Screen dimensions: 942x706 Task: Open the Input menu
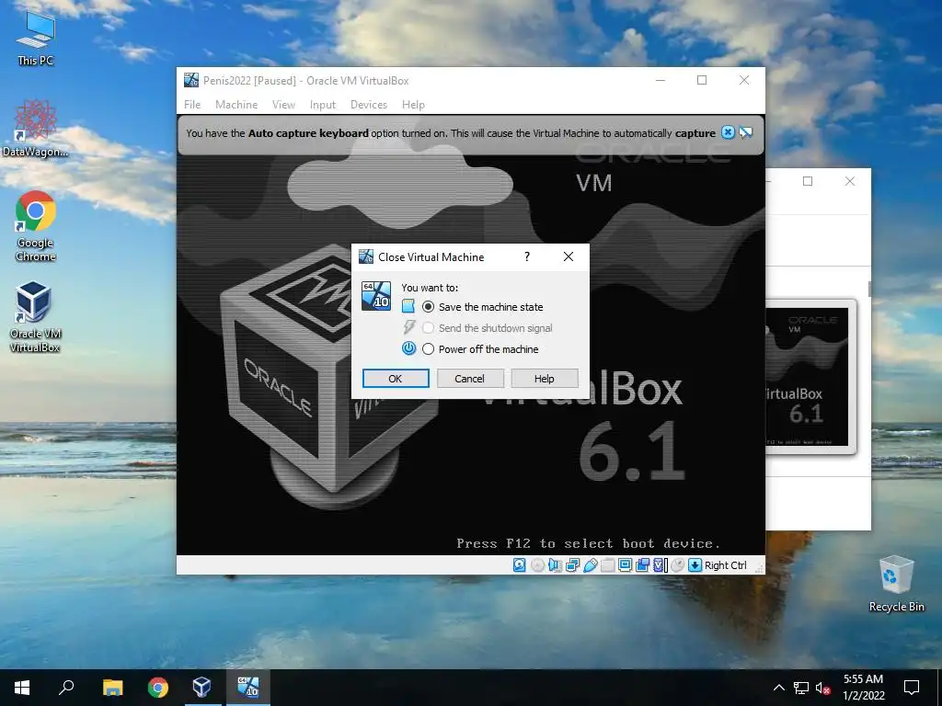coord(323,105)
